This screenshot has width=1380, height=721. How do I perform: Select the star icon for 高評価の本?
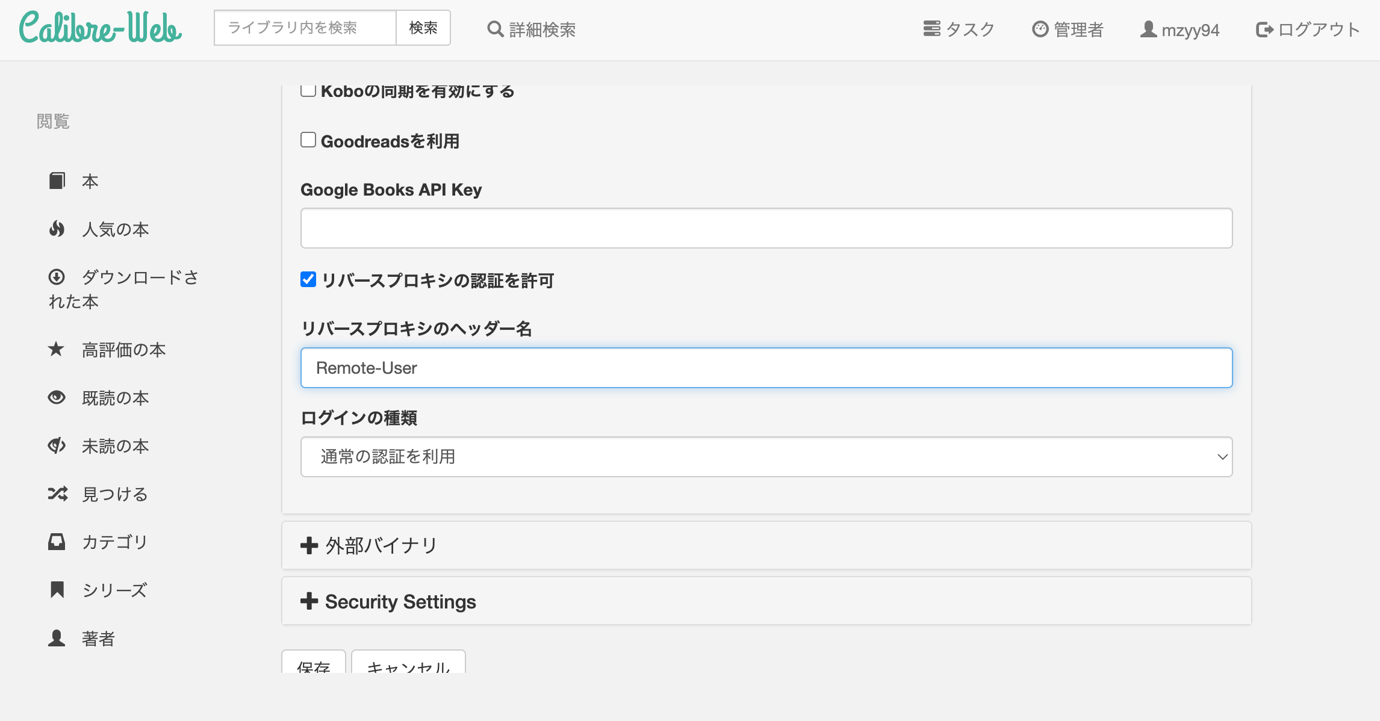(x=57, y=349)
